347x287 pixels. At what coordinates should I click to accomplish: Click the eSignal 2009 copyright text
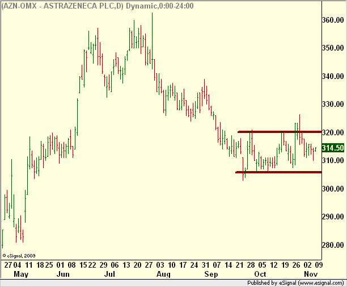[x=19, y=256]
